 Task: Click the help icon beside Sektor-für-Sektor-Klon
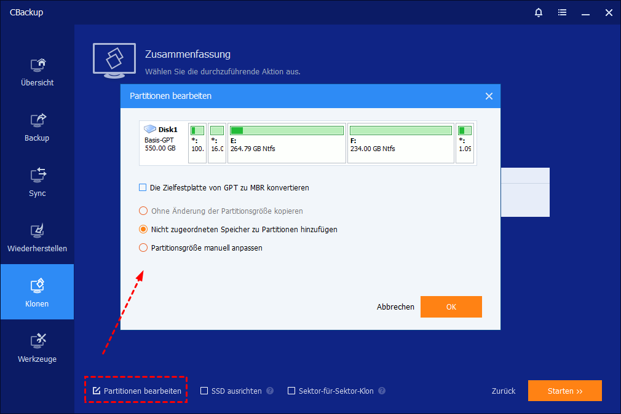[382, 391]
